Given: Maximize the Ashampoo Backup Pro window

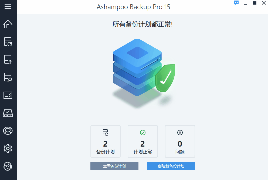Looking at the screenshot, I should [x=255, y=3].
